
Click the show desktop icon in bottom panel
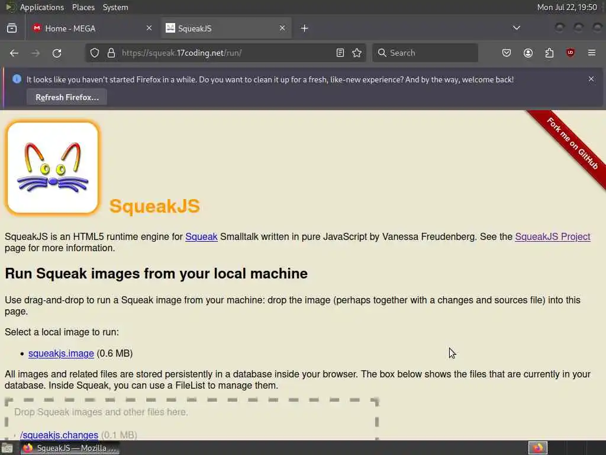point(7,448)
